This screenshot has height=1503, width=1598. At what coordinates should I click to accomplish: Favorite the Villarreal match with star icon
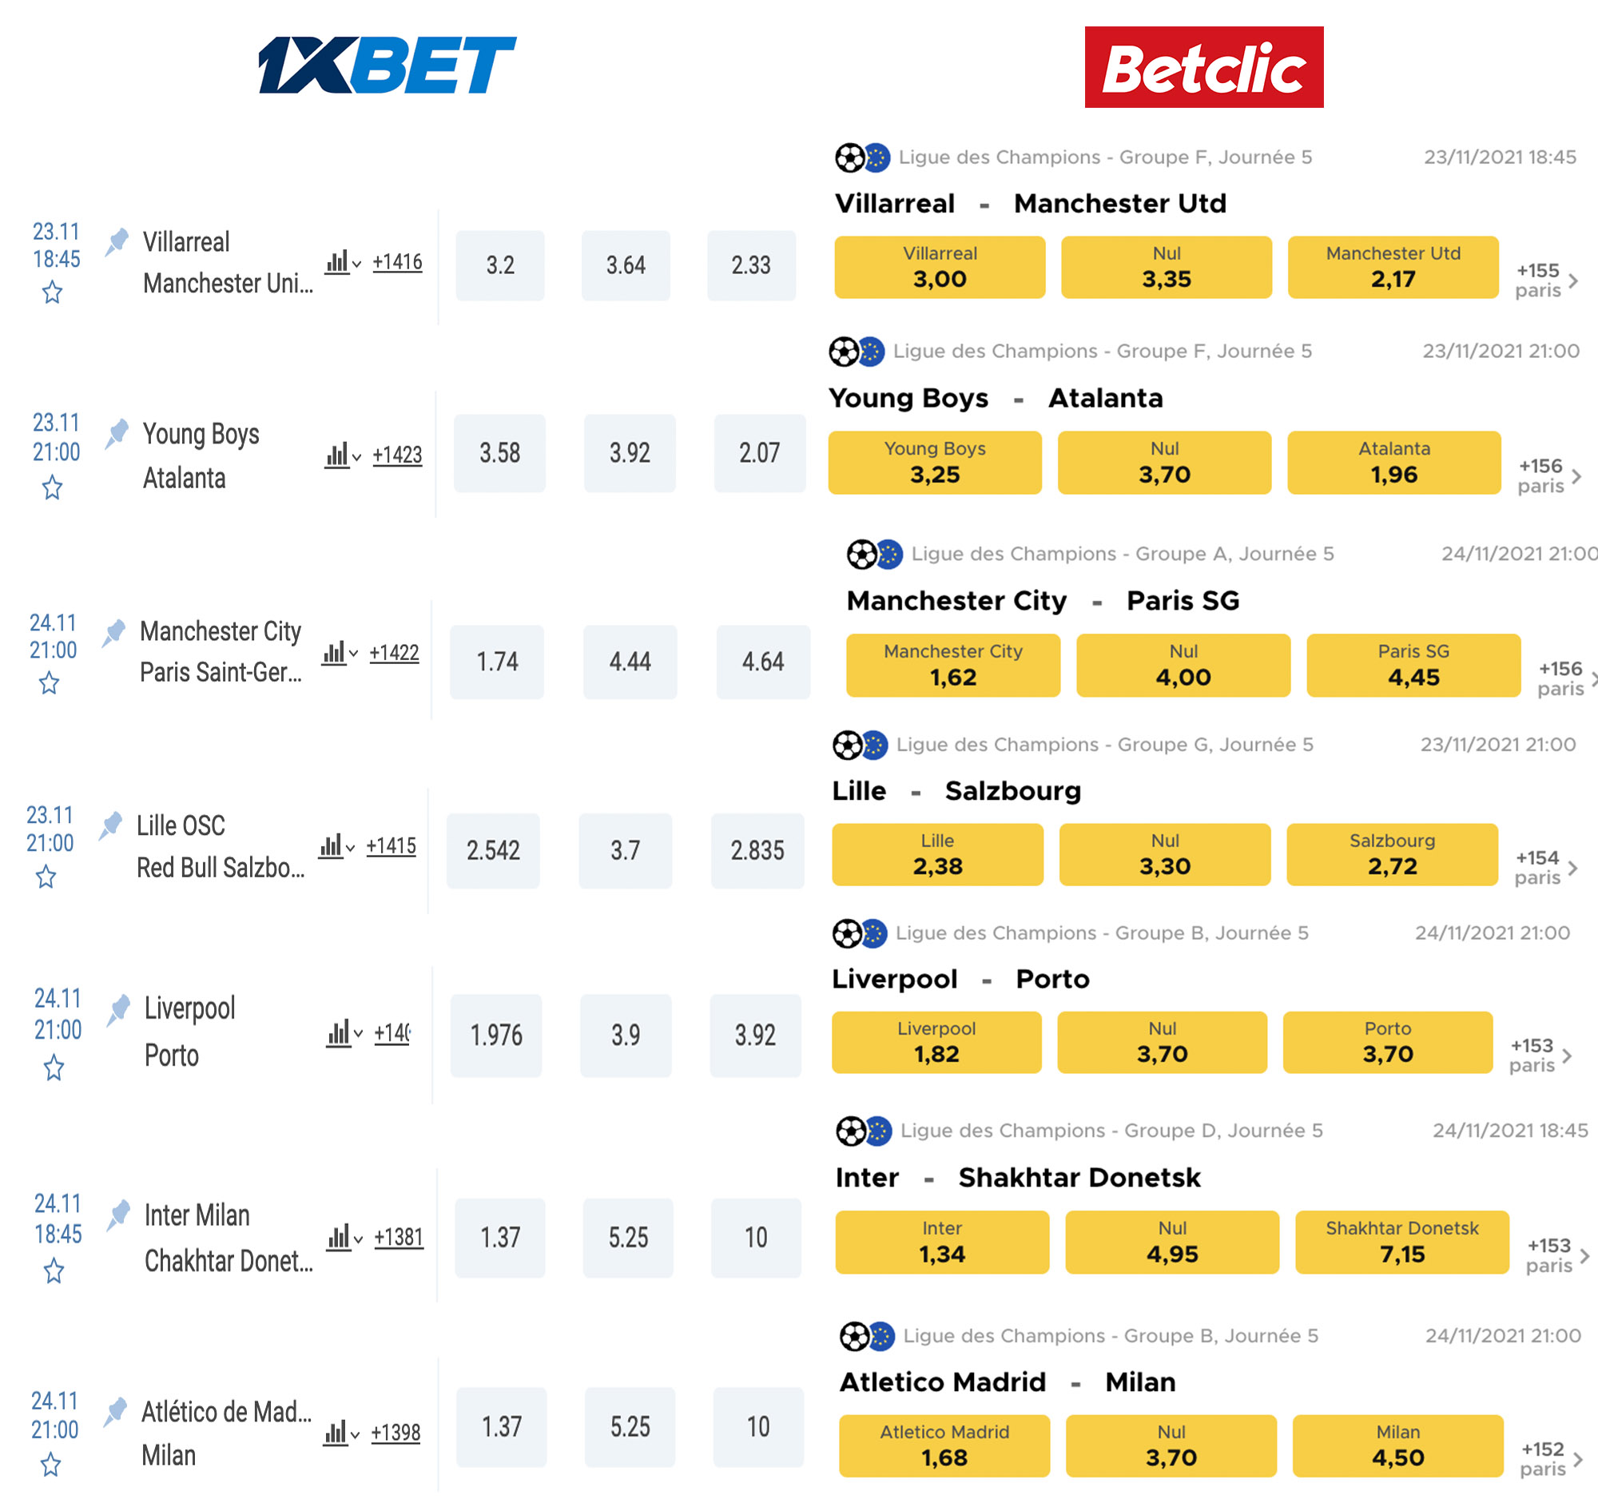(x=52, y=292)
